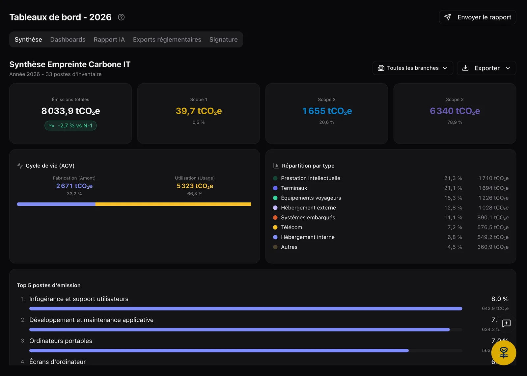Click the download icon in Exporter button
Image resolution: width=527 pixels, height=376 pixels.
pyautogui.click(x=465, y=68)
